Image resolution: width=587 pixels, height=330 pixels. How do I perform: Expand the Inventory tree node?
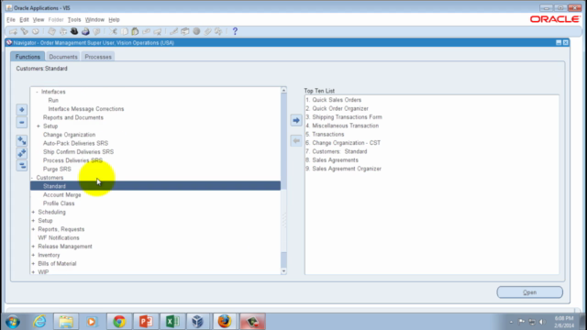pos(33,255)
